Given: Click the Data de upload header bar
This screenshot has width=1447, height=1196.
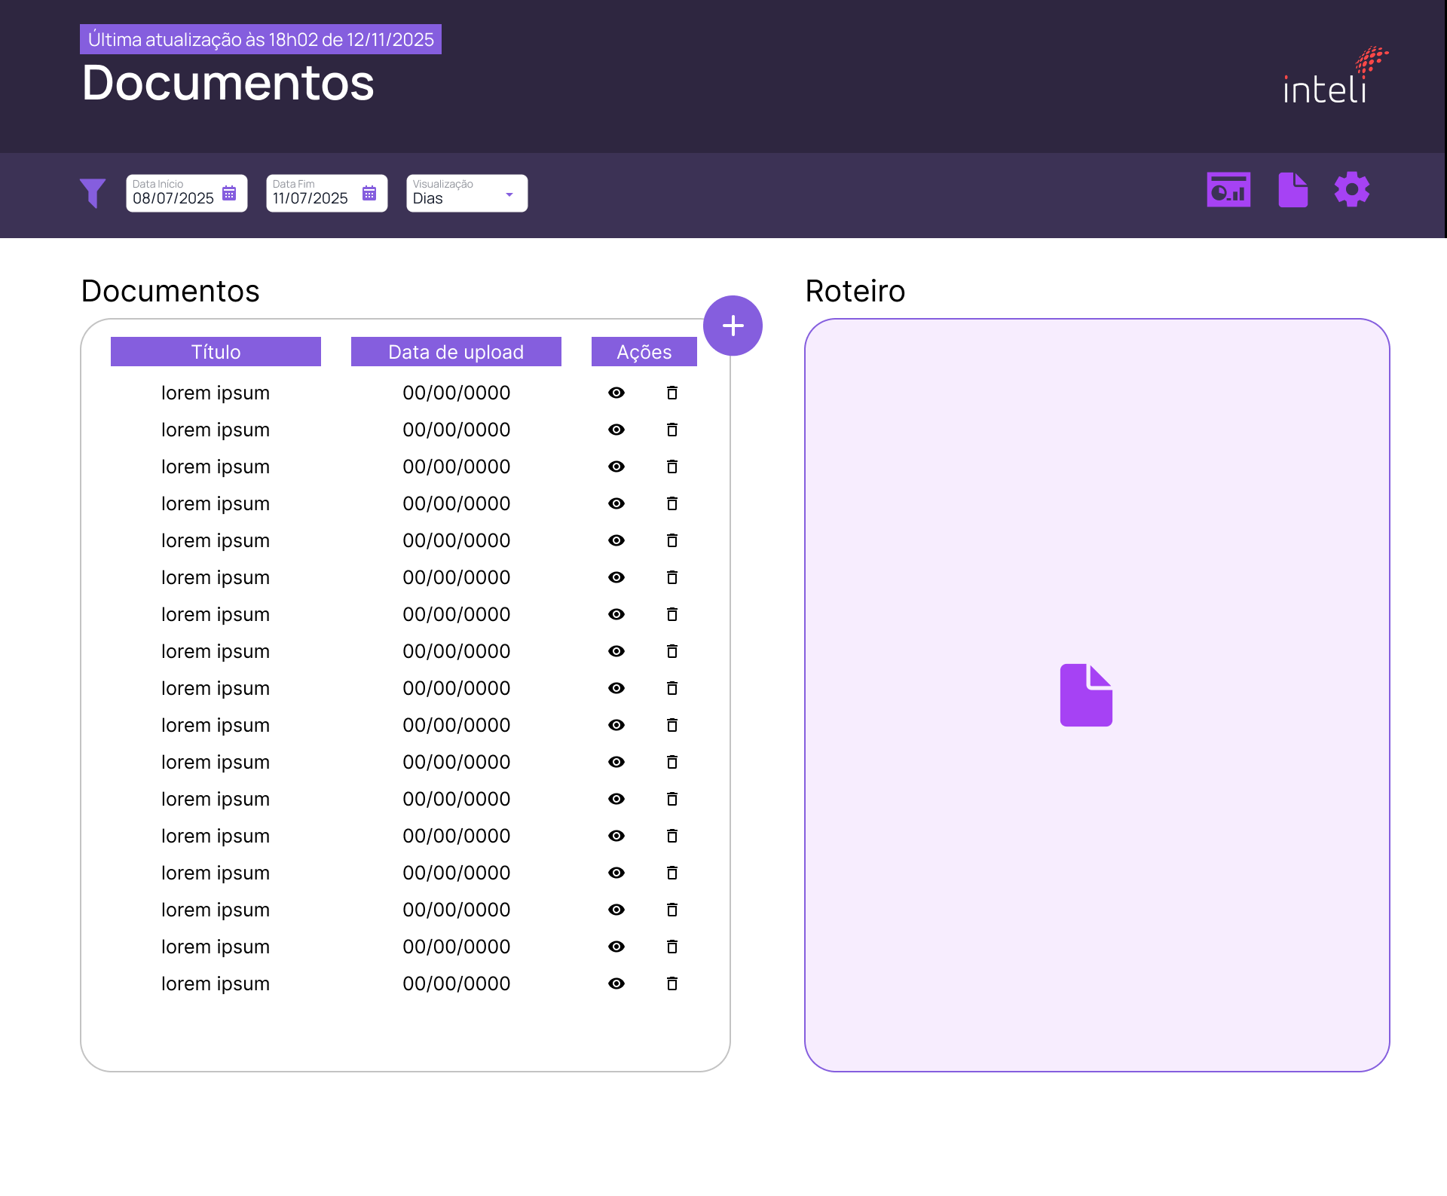Looking at the screenshot, I should pos(455,351).
